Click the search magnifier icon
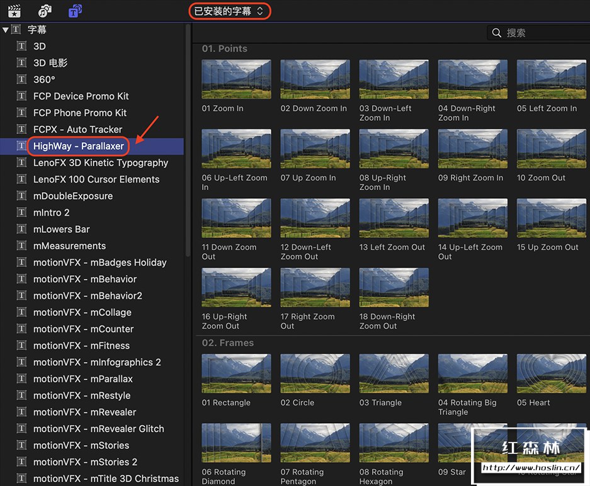Image resolution: width=590 pixels, height=486 pixels. tap(497, 33)
